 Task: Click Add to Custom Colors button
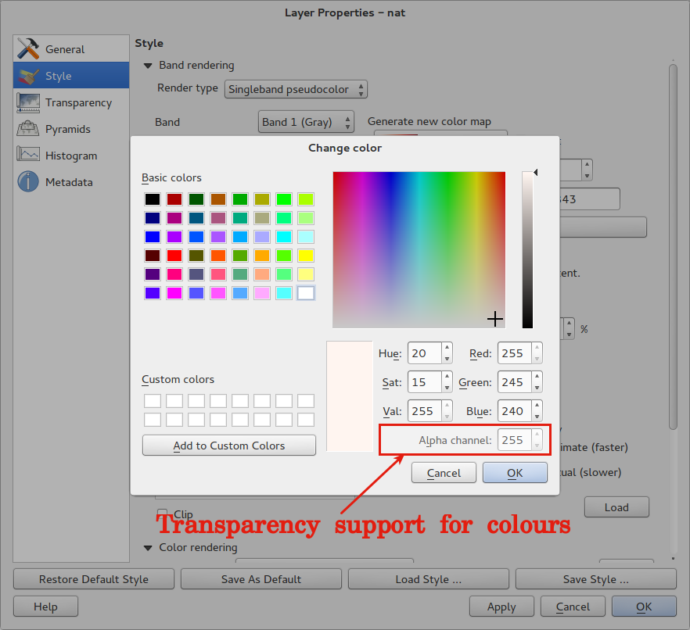[x=228, y=446]
